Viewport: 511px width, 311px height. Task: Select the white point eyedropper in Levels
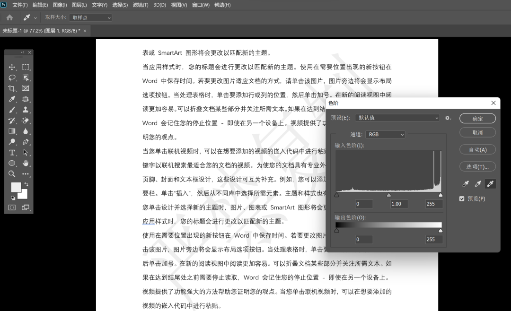point(490,183)
